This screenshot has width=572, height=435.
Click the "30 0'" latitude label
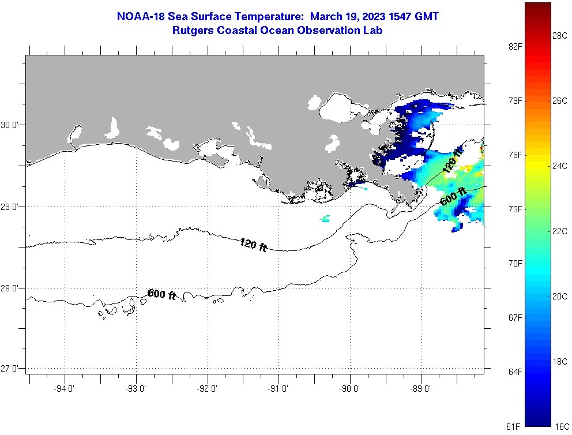[9, 125]
